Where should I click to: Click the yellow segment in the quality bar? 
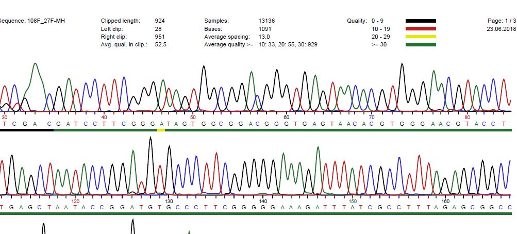tap(161, 130)
